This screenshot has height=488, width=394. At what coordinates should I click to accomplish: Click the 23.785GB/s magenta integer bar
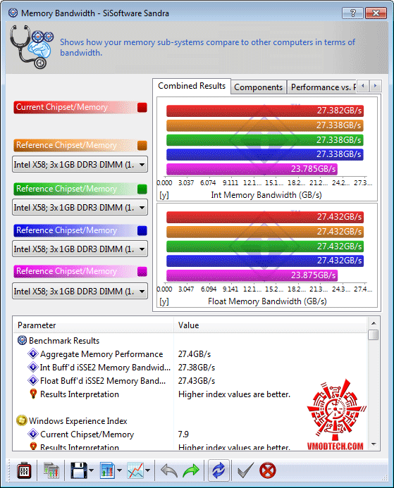click(x=252, y=169)
